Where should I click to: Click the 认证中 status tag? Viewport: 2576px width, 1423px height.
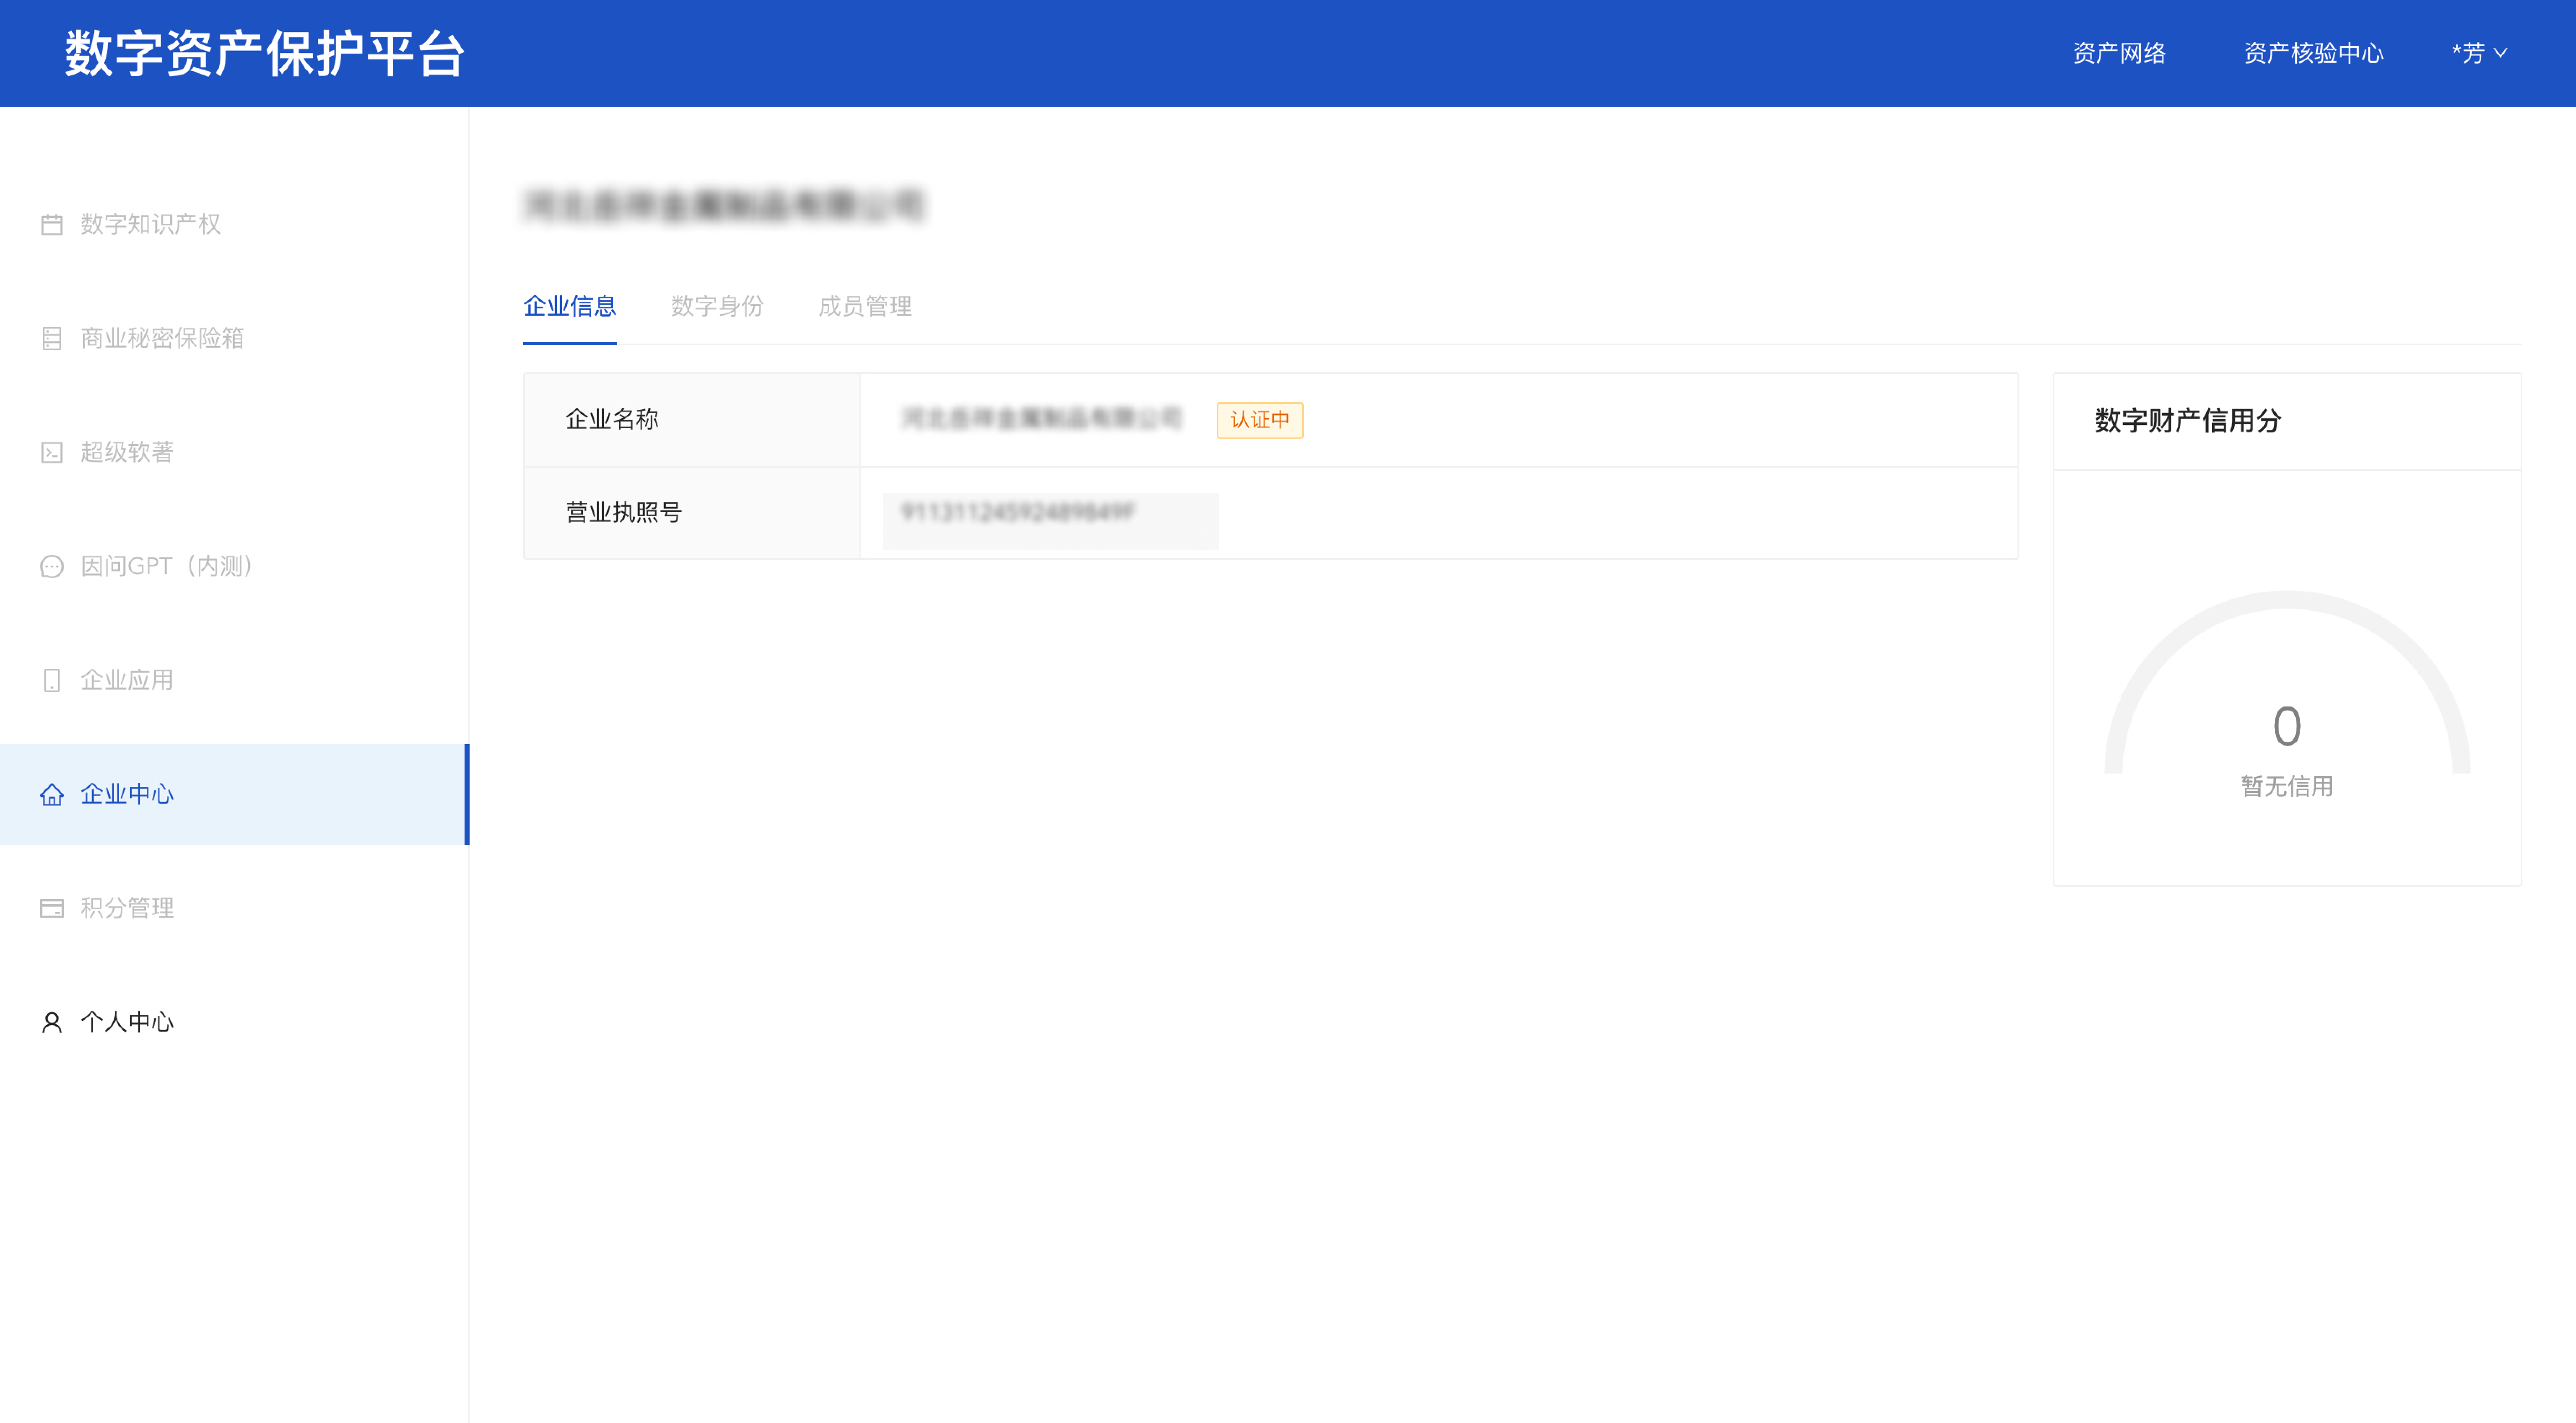[1260, 420]
